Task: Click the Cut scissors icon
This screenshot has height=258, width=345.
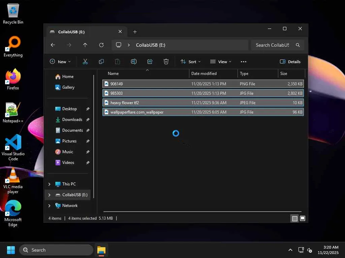Action: click(85, 61)
